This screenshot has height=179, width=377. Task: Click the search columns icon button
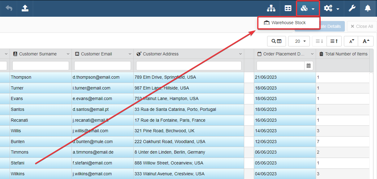click(276, 41)
